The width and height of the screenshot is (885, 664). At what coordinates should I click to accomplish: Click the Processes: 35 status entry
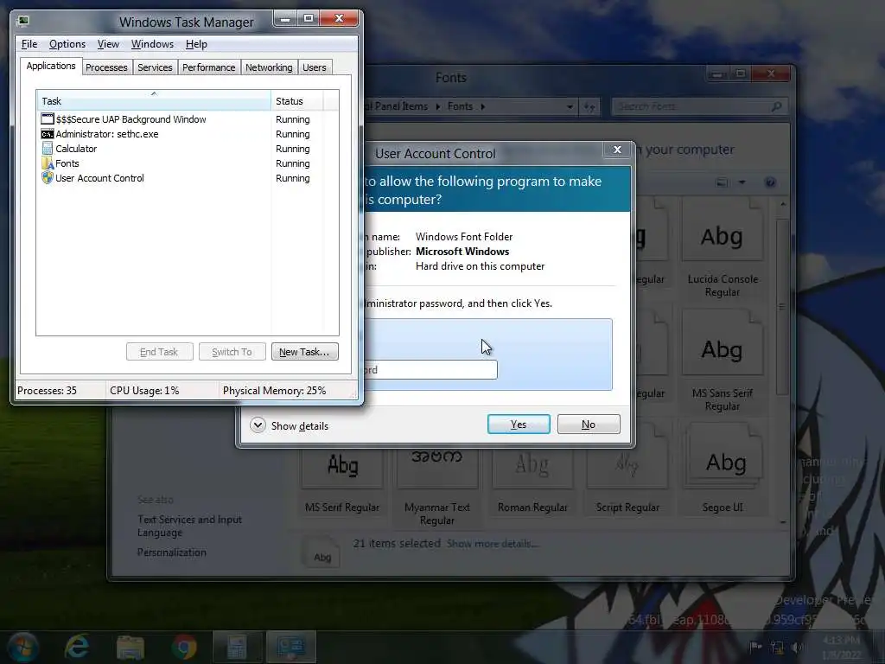click(x=47, y=390)
